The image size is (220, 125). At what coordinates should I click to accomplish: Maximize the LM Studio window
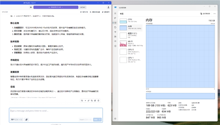(x=103, y=3)
